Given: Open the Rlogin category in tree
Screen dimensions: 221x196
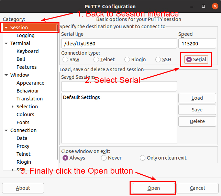Looking at the screenshot, I should click(24, 162).
